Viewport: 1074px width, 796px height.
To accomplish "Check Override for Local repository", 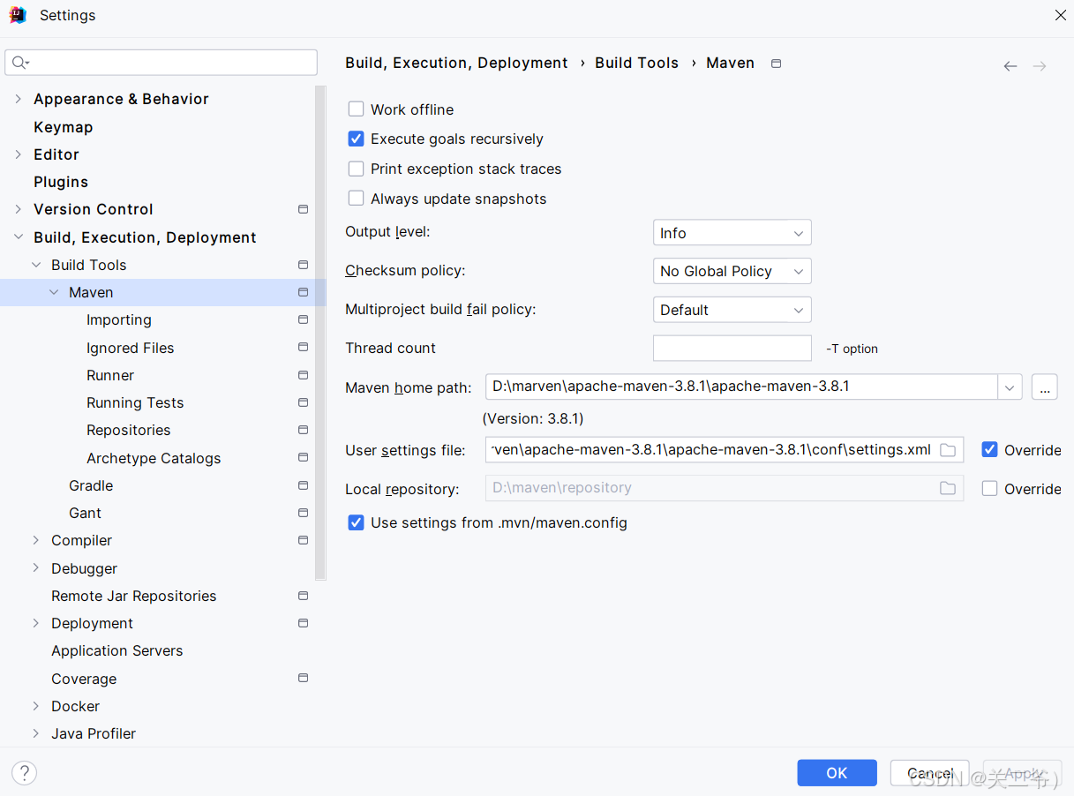I will (990, 488).
